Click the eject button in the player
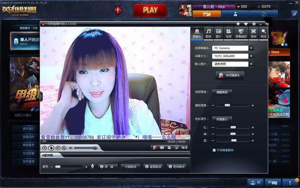The height and width of the screenshot is (188, 300). click(x=64, y=148)
